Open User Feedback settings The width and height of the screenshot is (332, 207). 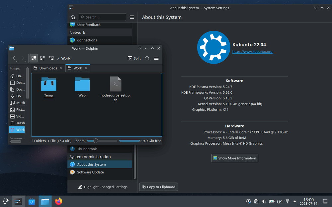click(100, 25)
